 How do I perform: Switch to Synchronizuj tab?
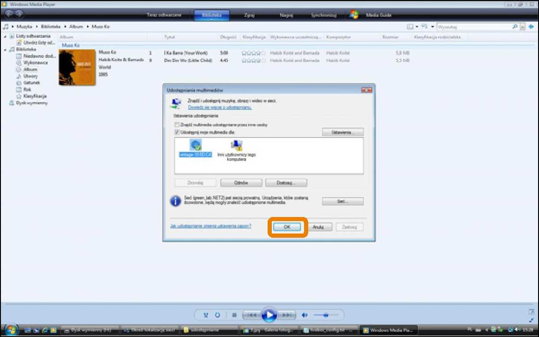323,15
